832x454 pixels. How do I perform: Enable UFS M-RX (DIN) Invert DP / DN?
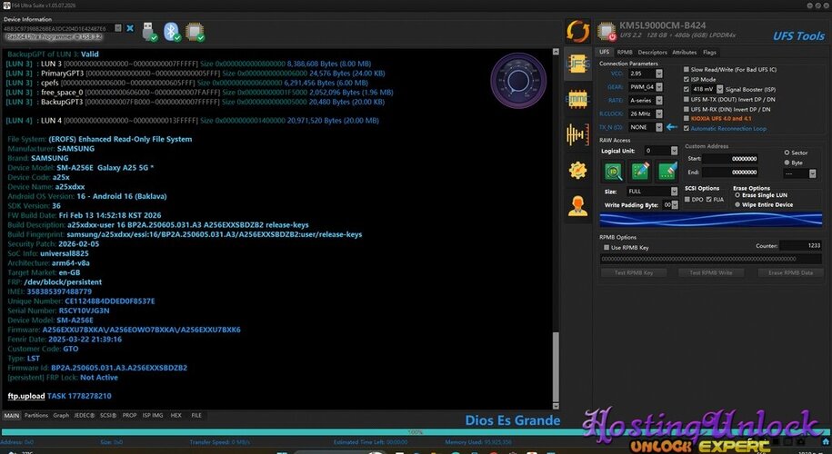687,109
